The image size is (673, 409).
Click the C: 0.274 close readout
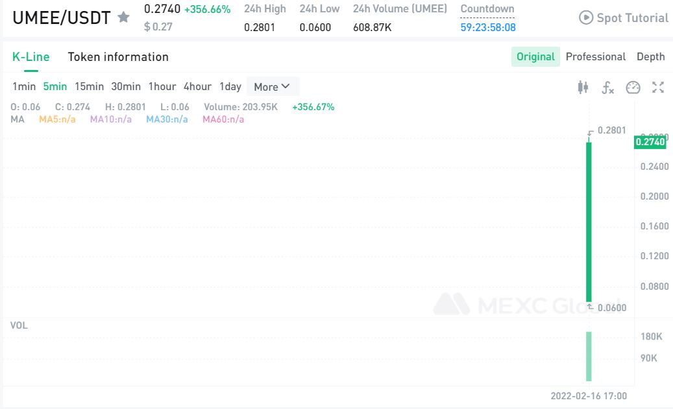click(73, 107)
